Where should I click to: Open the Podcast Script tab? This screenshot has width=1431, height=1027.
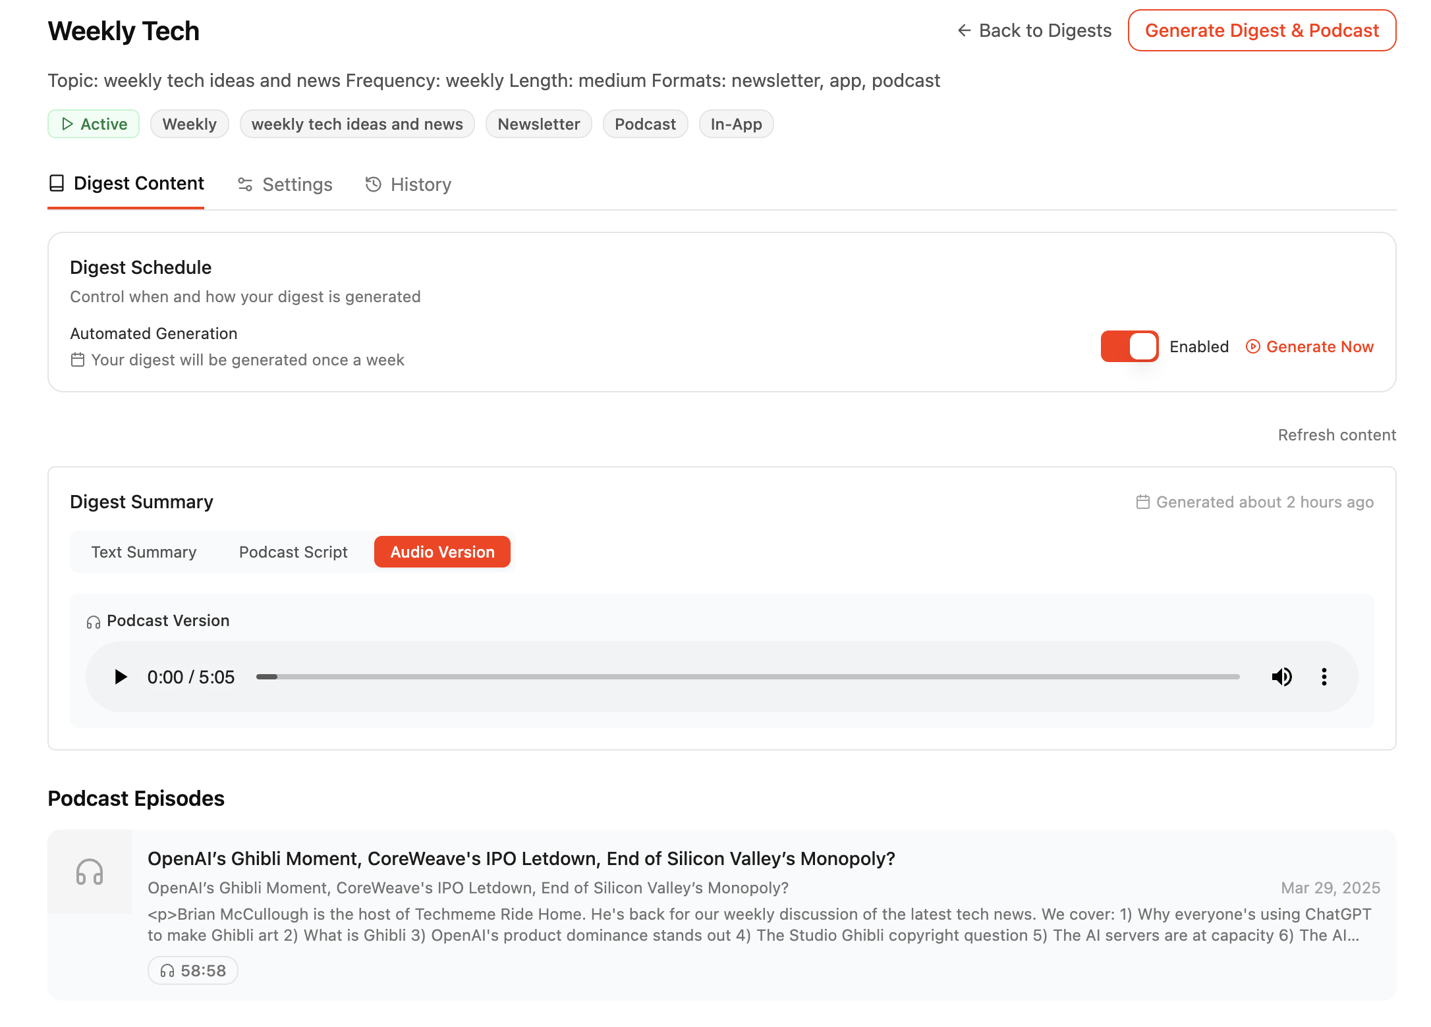[293, 552]
